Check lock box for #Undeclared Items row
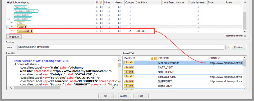Viewport: 254px width, 101px height. [101, 11]
